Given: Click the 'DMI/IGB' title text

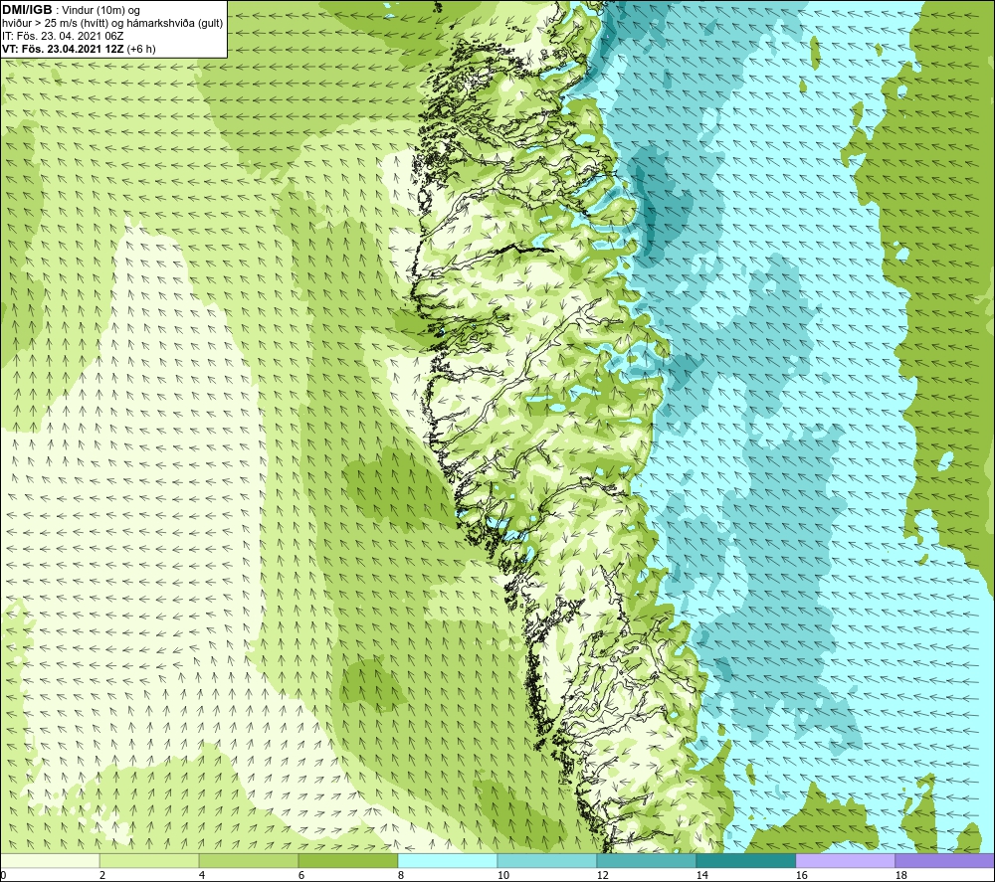Looking at the screenshot, I should click(x=27, y=10).
